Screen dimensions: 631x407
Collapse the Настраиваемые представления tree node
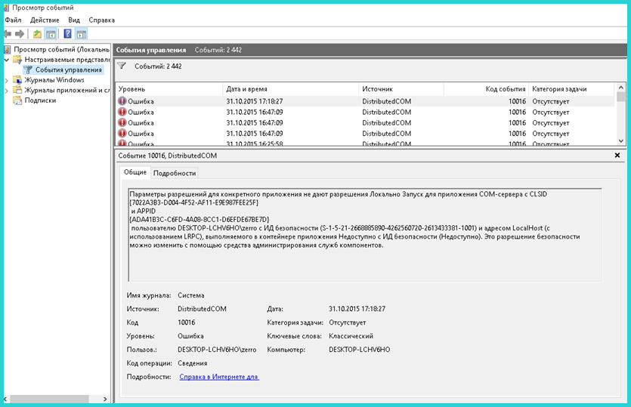click(8, 60)
